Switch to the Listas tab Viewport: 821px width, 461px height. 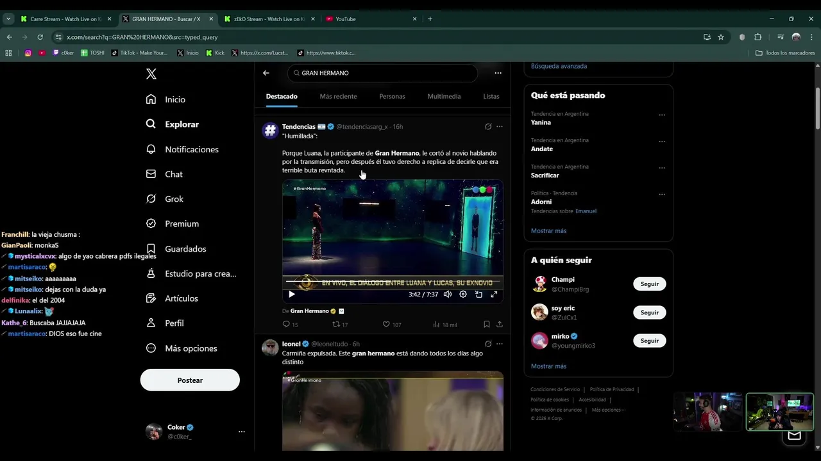pos(491,97)
